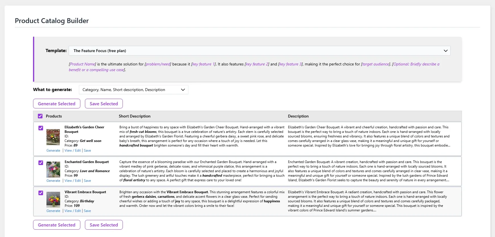
Task: Click the Products column header label
Action: 54,116
